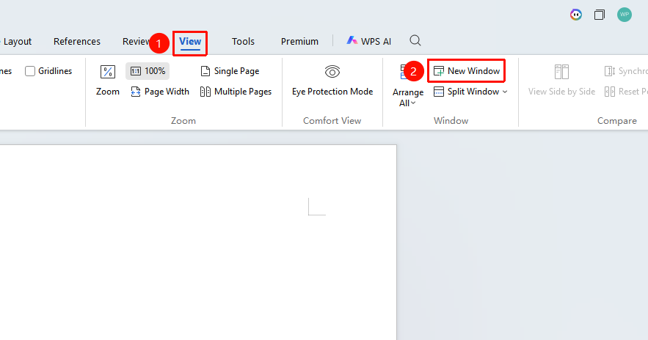Click the overlapping windows icon at top right

600,15
